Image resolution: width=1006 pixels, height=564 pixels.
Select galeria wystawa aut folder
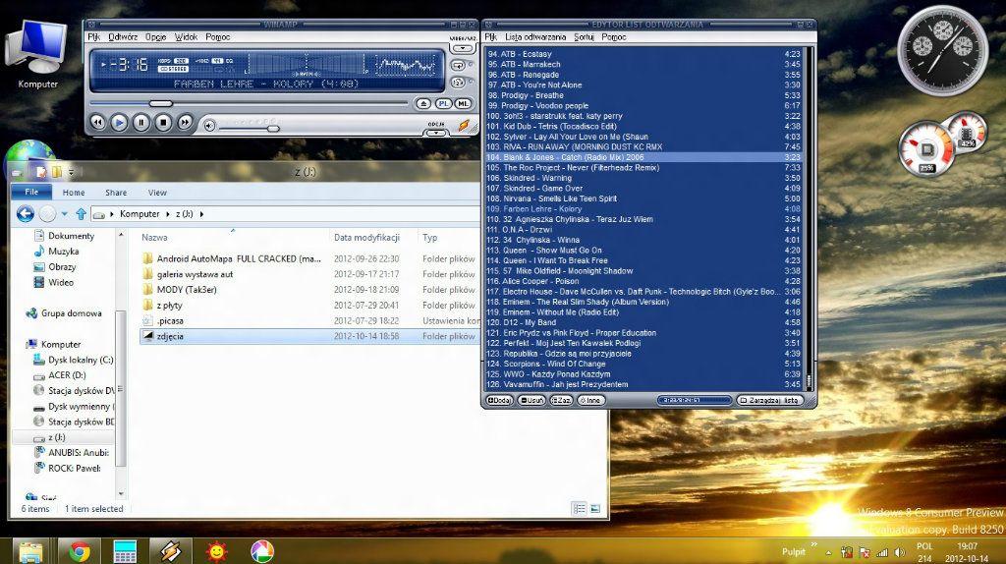(x=307, y=274)
